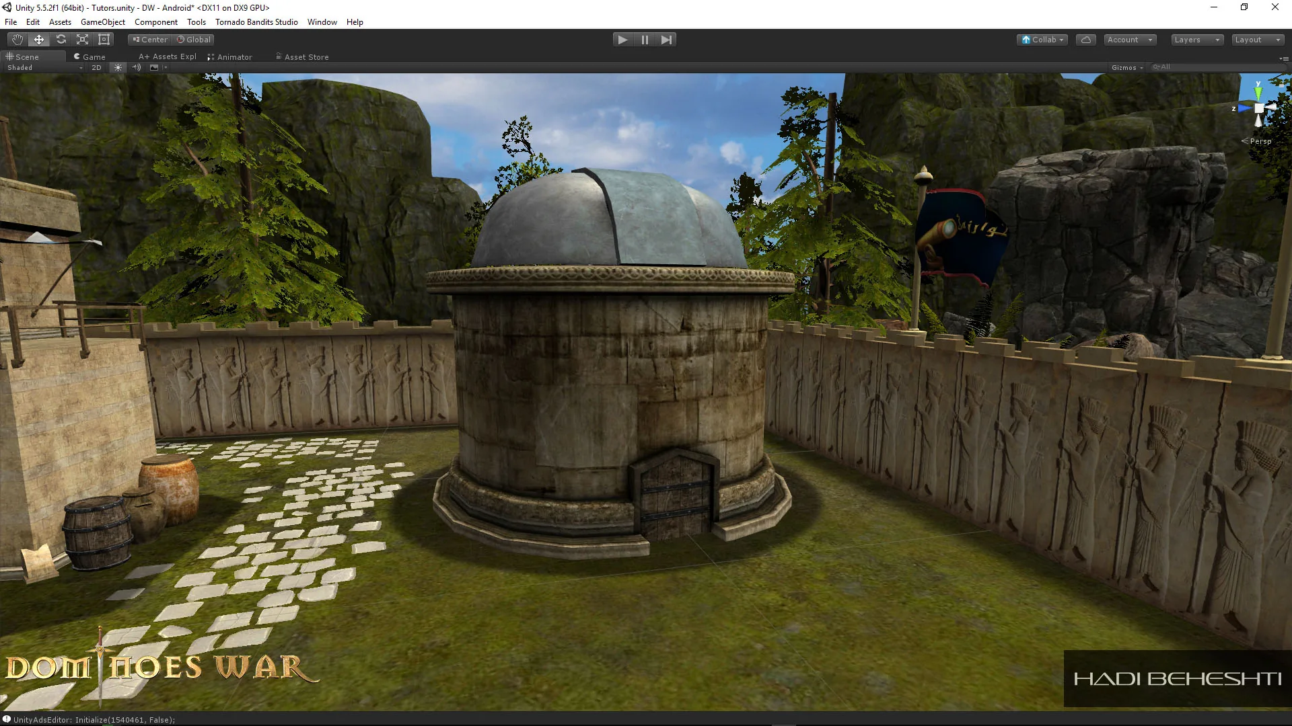Click the blue Z axis gizmo cone
Viewport: 1292px width, 726px height.
[x=1246, y=108]
